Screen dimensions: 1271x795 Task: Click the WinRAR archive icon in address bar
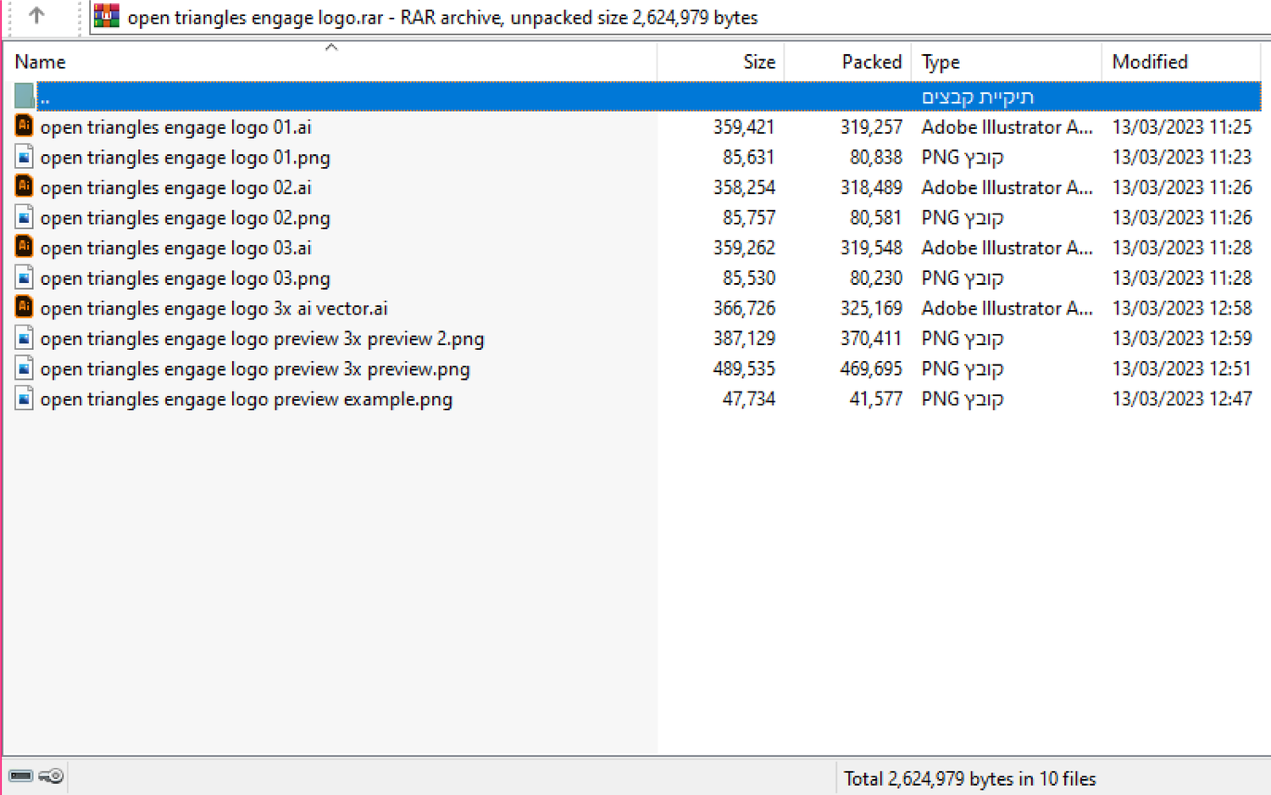[107, 16]
